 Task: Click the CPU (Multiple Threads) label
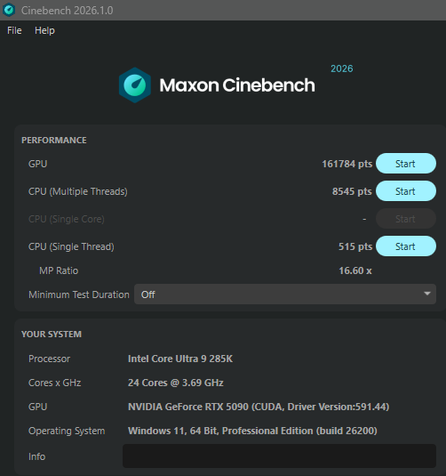coord(78,191)
